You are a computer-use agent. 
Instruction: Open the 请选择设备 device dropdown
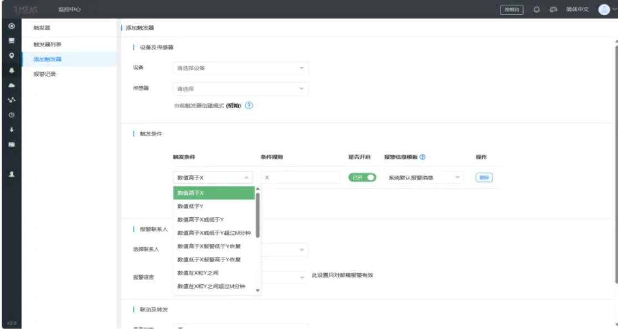tap(240, 68)
